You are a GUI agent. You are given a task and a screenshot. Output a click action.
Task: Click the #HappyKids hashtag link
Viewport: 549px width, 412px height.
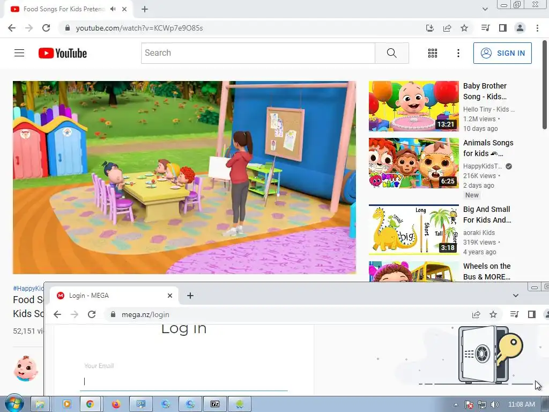(x=28, y=288)
